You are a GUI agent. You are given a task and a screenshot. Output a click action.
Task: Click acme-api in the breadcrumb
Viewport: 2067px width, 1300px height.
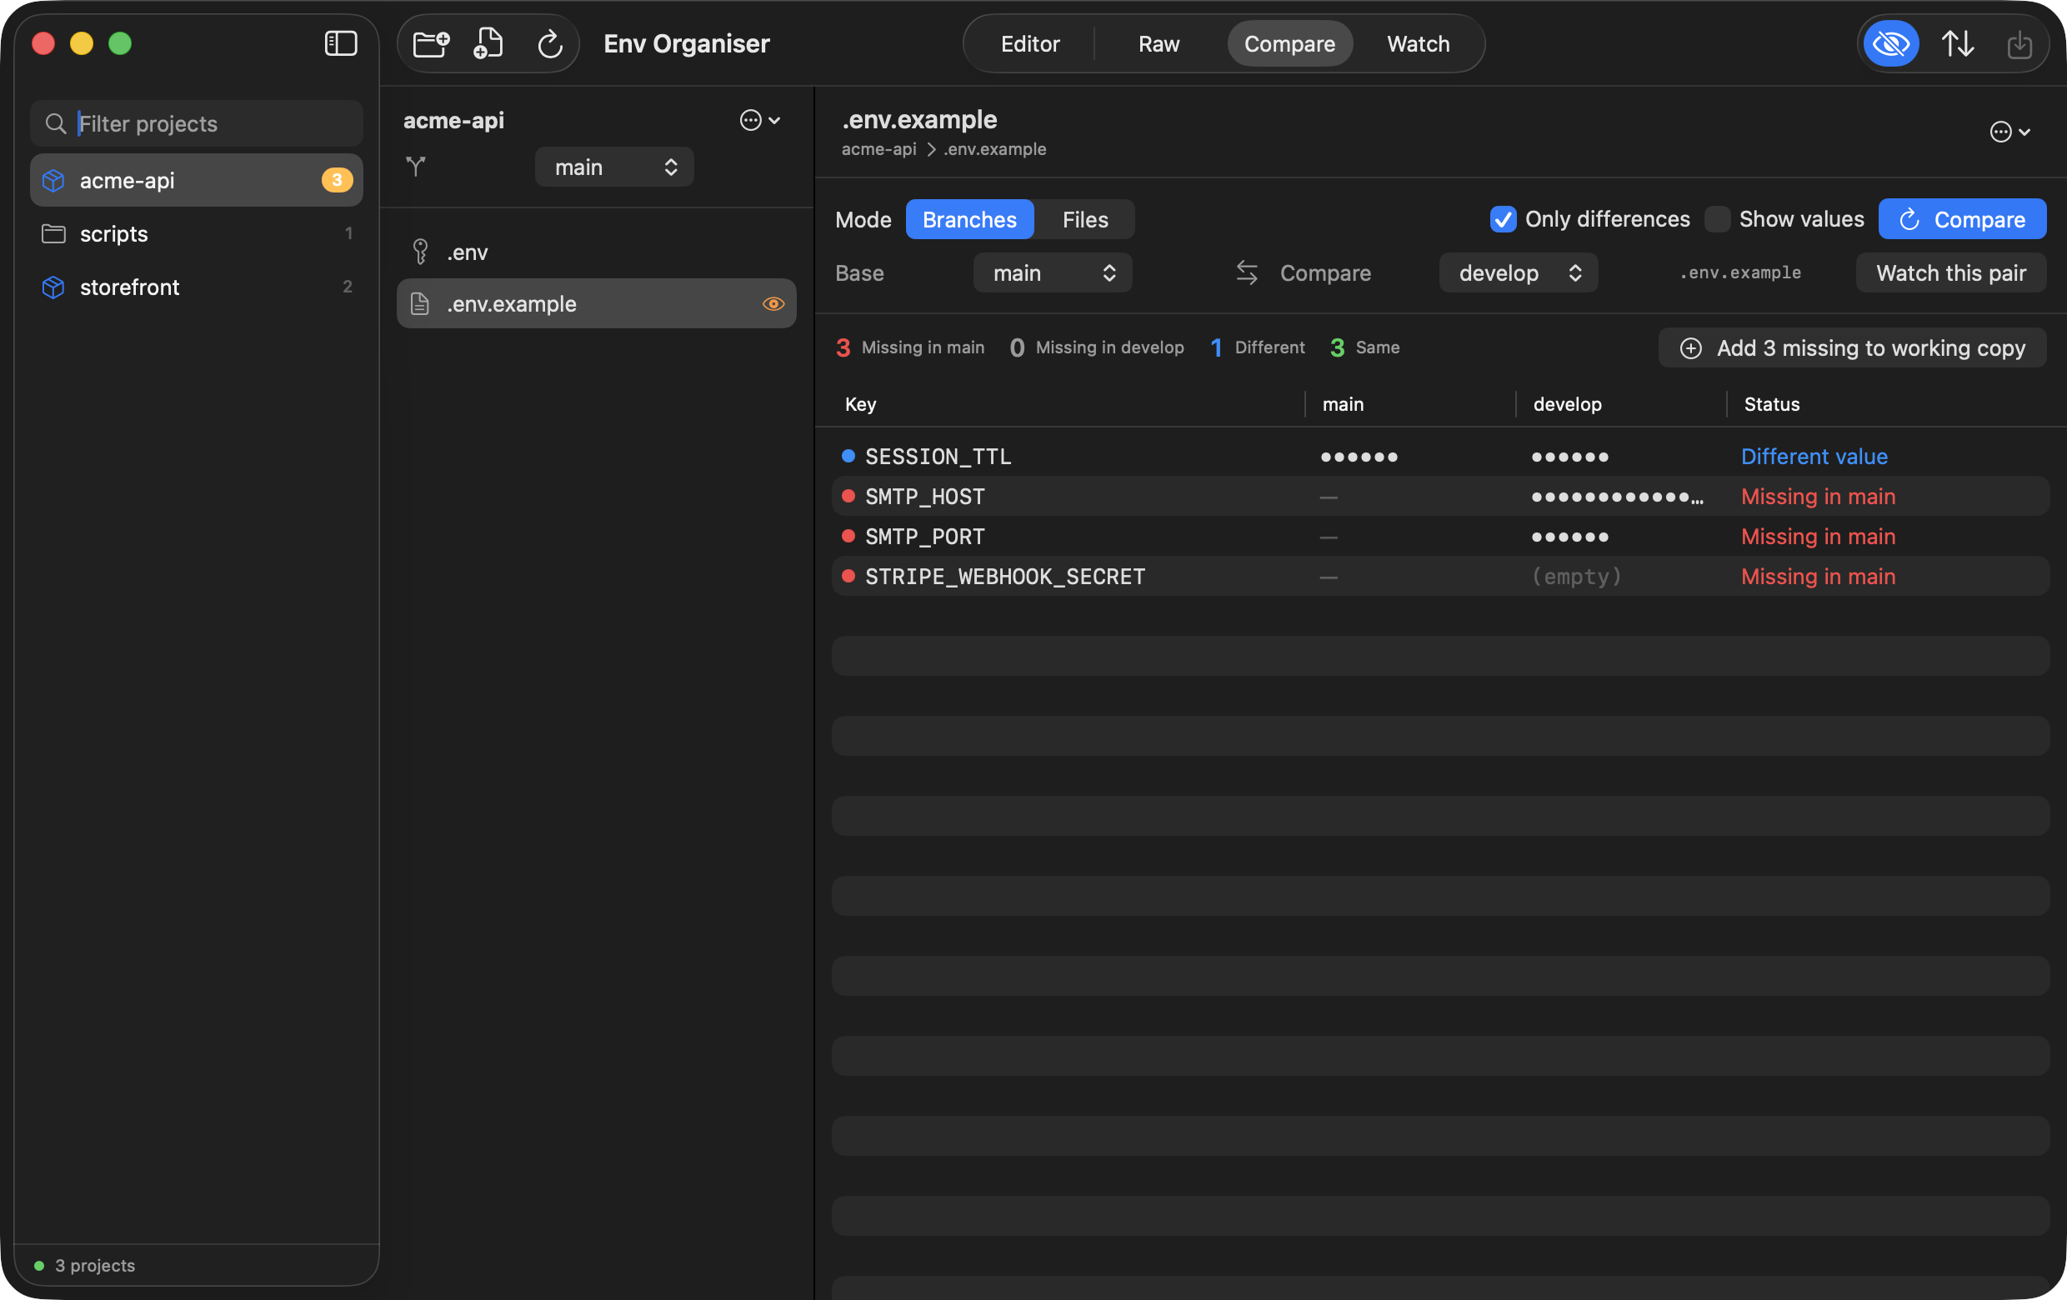click(878, 149)
